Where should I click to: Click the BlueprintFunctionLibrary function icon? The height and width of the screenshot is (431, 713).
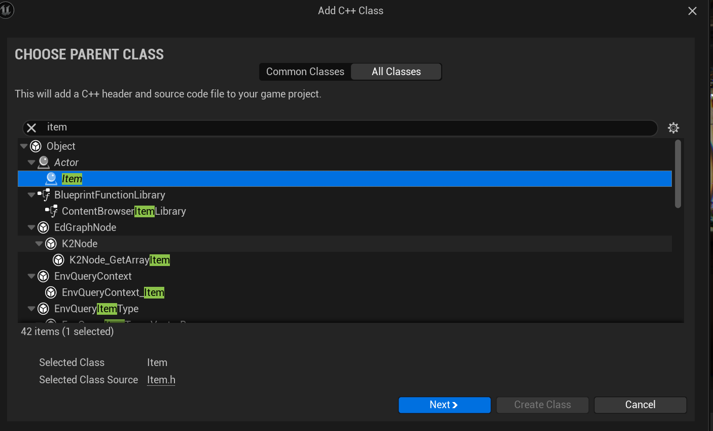pyautogui.click(x=44, y=195)
